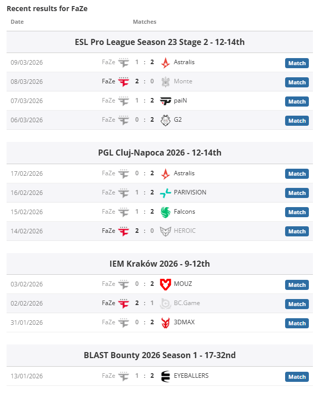The image size is (321, 396).
Task: Click the PARIVISION team logo icon
Action: 165,192
